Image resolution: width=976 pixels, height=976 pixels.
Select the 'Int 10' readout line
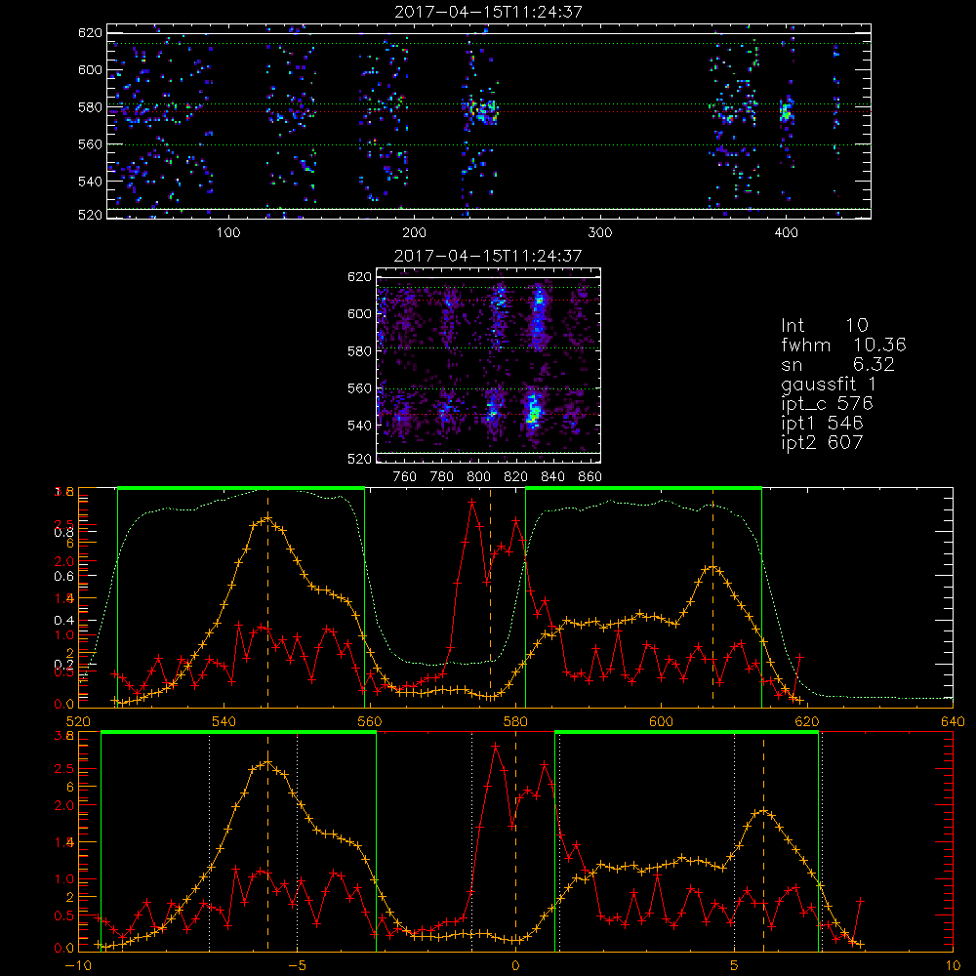point(824,326)
